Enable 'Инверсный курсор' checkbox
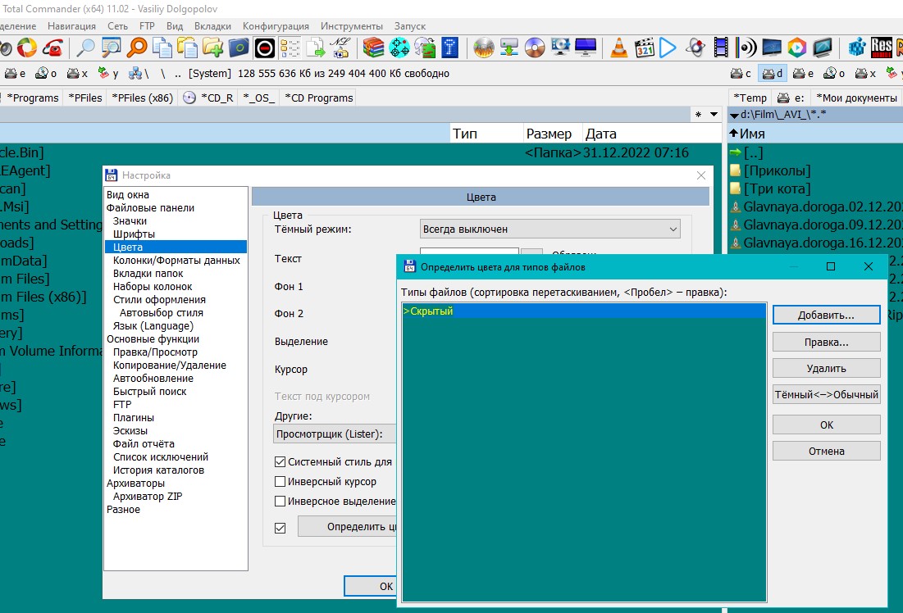This screenshot has width=903, height=613. 280,481
